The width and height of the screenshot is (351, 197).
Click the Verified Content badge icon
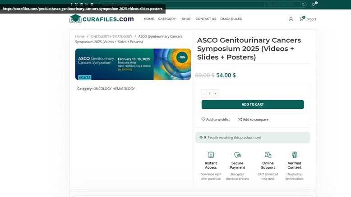294,155
